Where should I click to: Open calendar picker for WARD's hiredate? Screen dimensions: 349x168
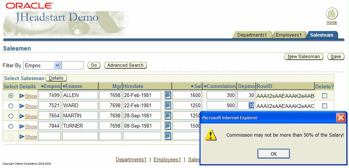click(x=168, y=105)
